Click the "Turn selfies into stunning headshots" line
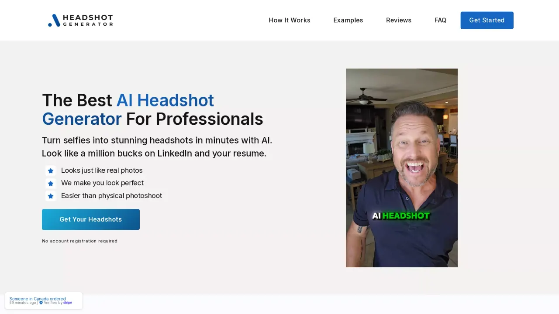The image size is (559, 314). 157,140
